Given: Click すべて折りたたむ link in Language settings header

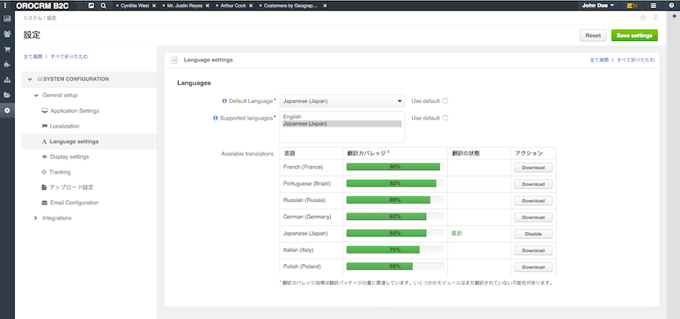Looking at the screenshot, I should (636, 61).
